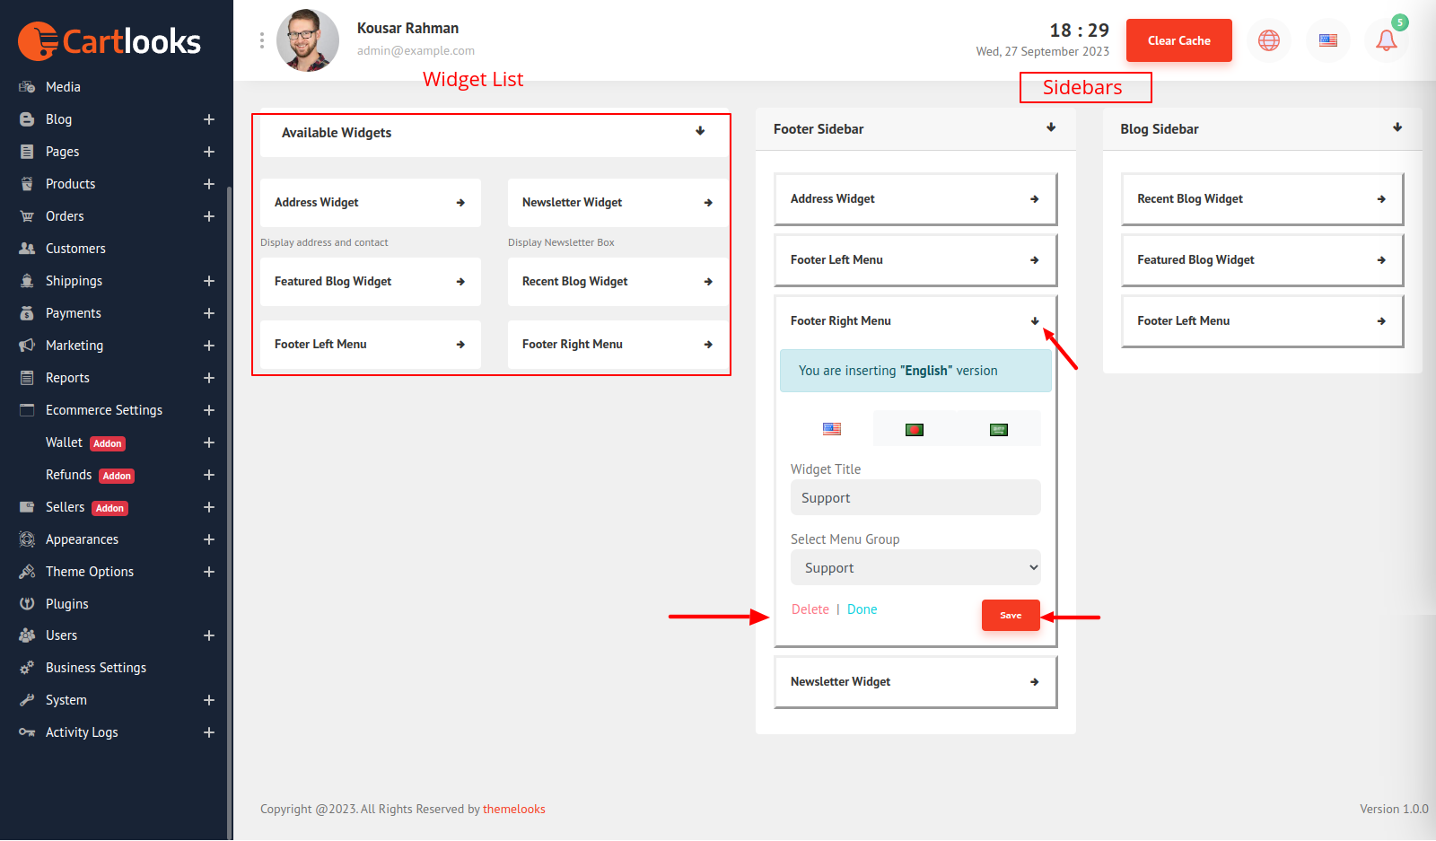Viewport: 1436px width, 841px height.
Task: Open Plugins from the sidebar
Action: pos(67,604)
